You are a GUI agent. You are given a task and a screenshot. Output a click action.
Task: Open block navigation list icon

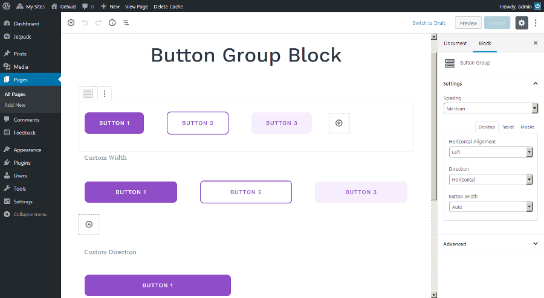(x=126, y=23)
